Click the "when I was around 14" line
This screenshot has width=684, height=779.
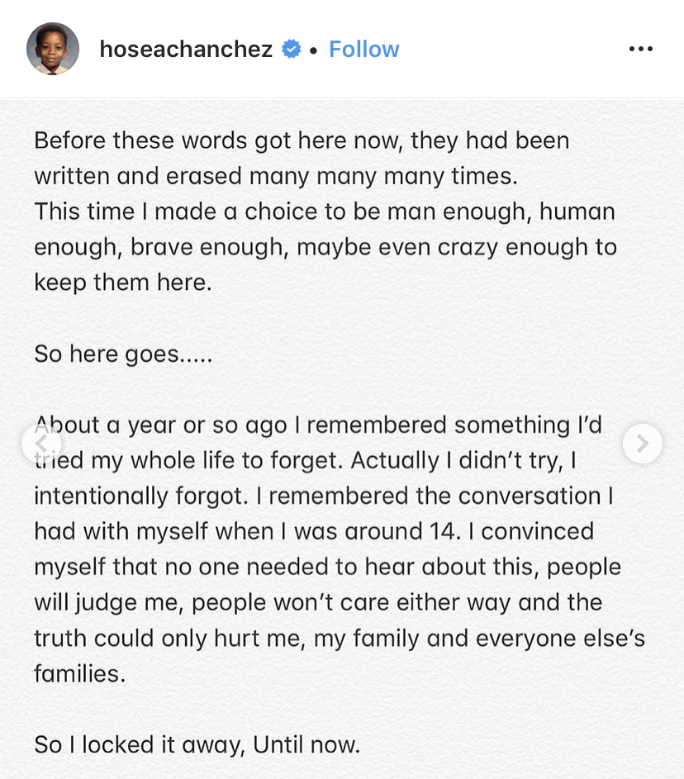pos(314,532)
